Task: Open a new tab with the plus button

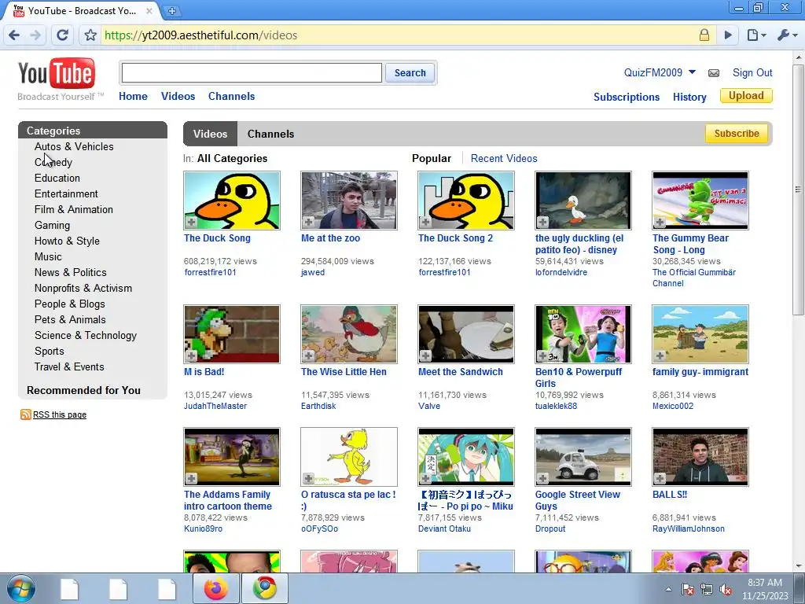Action: click(171, 10)
